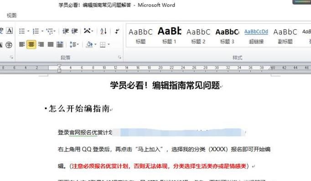Toggle center alignment button
This screenshot has width=311, height=181.
tap(31, 44)
